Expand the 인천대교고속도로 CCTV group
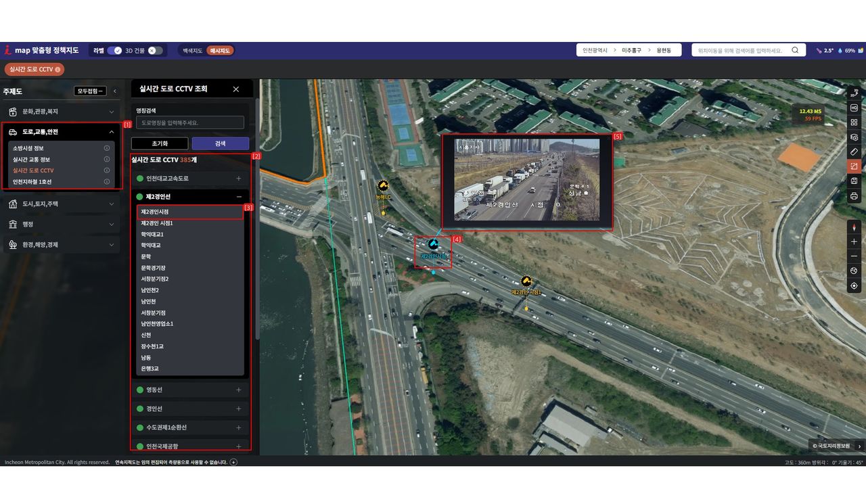 (x=238, y=179)
